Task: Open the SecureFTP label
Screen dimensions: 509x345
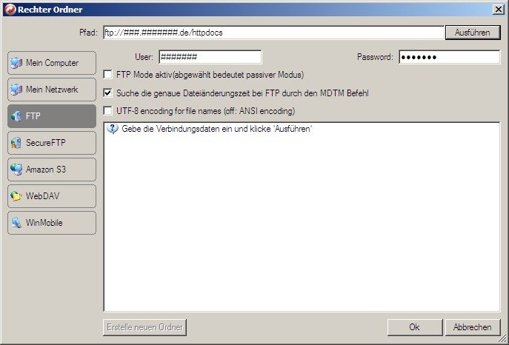Action: pos(46,143)
